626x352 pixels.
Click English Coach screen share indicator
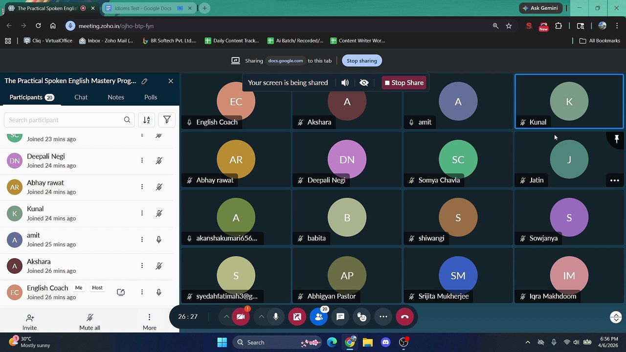[x=121, y=292]
